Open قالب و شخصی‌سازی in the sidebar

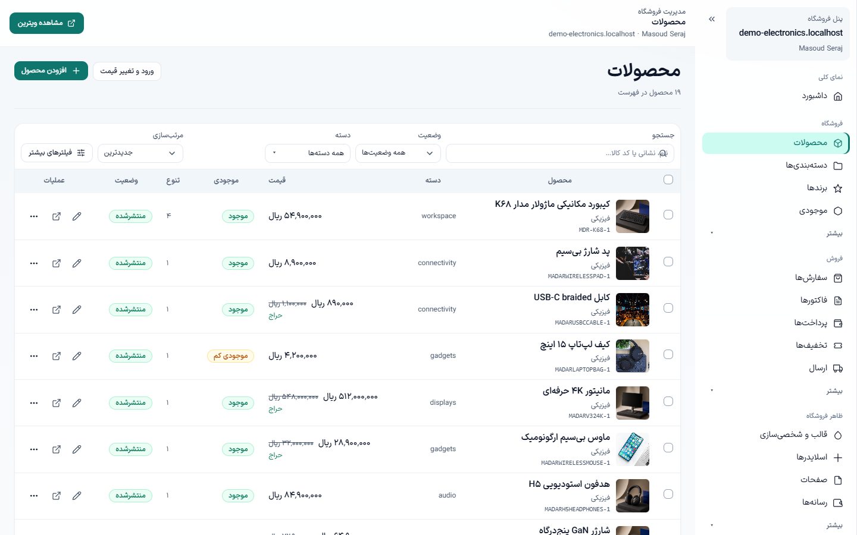click(776, 435)
